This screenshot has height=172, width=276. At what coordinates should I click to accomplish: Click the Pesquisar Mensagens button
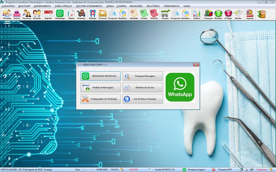[x=143, y=76]
